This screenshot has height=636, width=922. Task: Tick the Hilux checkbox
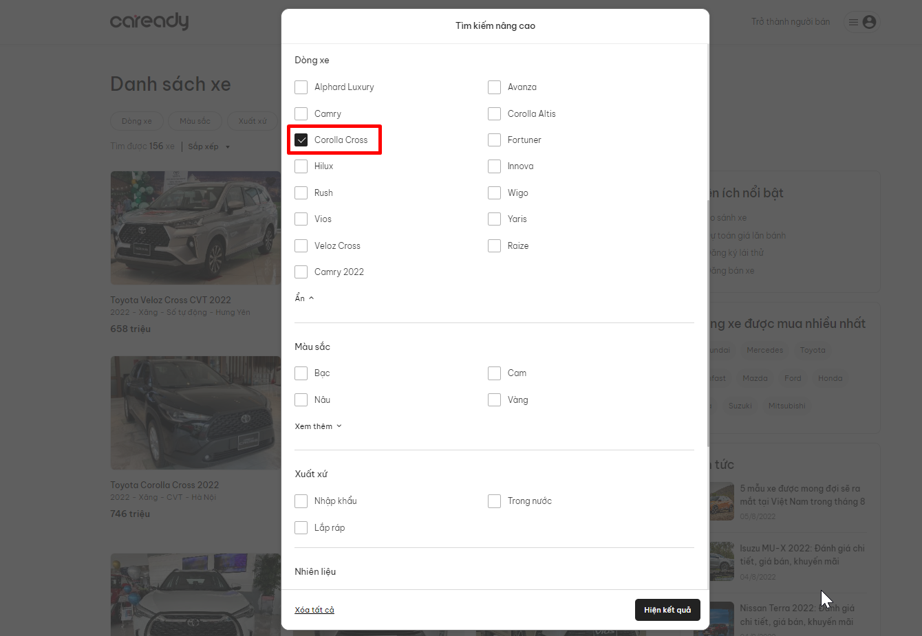tap(301, 166)
